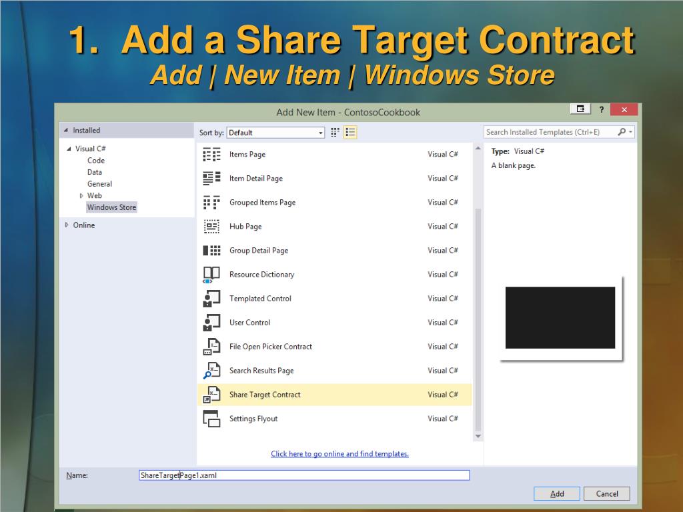The image size is (683, 512).
Task: Select the Data category
Action: (95, 173)
